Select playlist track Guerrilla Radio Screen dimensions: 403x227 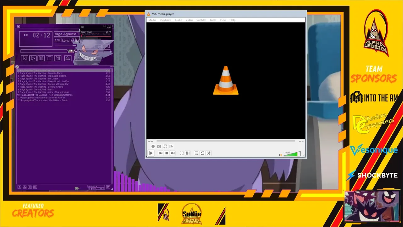(x=64, y=73)
